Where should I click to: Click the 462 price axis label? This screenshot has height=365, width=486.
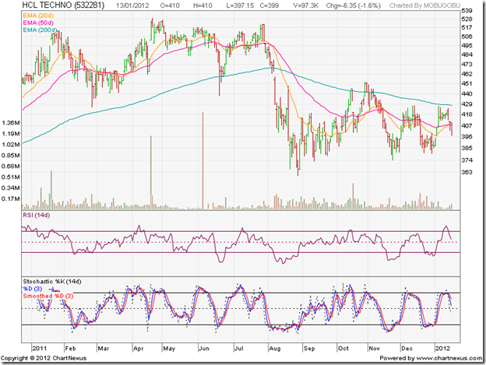point(467,74)
